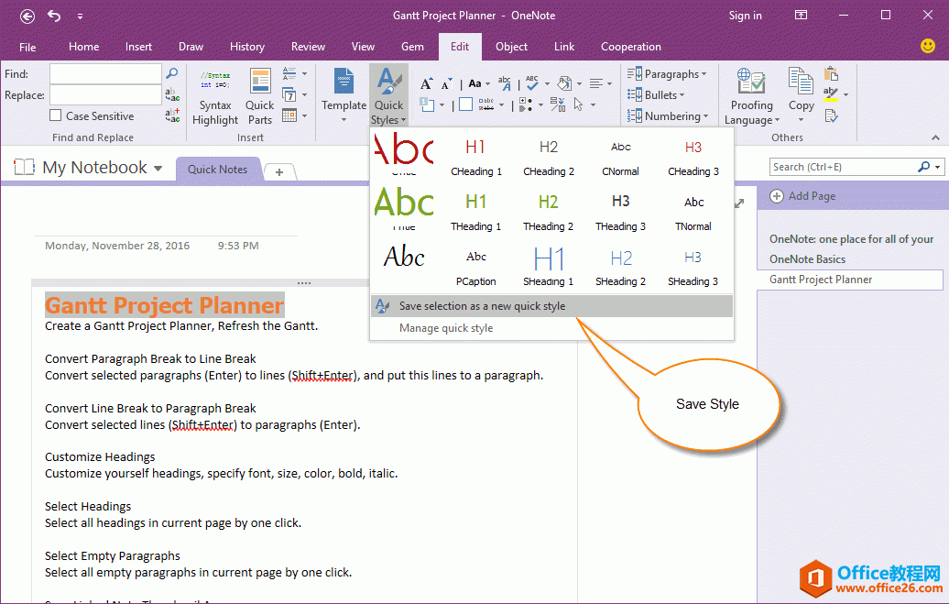
Task: Select Save selection as a new quick style
Action: pos(482,306)
